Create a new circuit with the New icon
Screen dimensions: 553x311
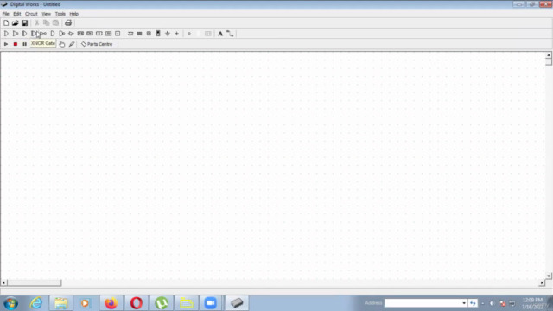(x=6, y=23)
